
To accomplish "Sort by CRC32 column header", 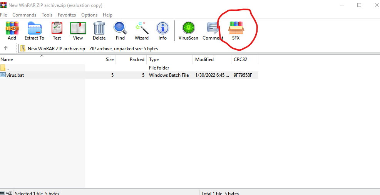I will pyautogui.click(x=245, y=59).
